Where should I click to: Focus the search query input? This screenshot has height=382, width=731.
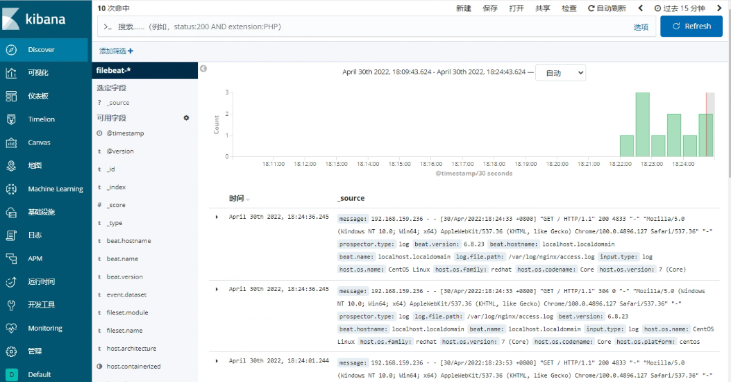(364, 26)
